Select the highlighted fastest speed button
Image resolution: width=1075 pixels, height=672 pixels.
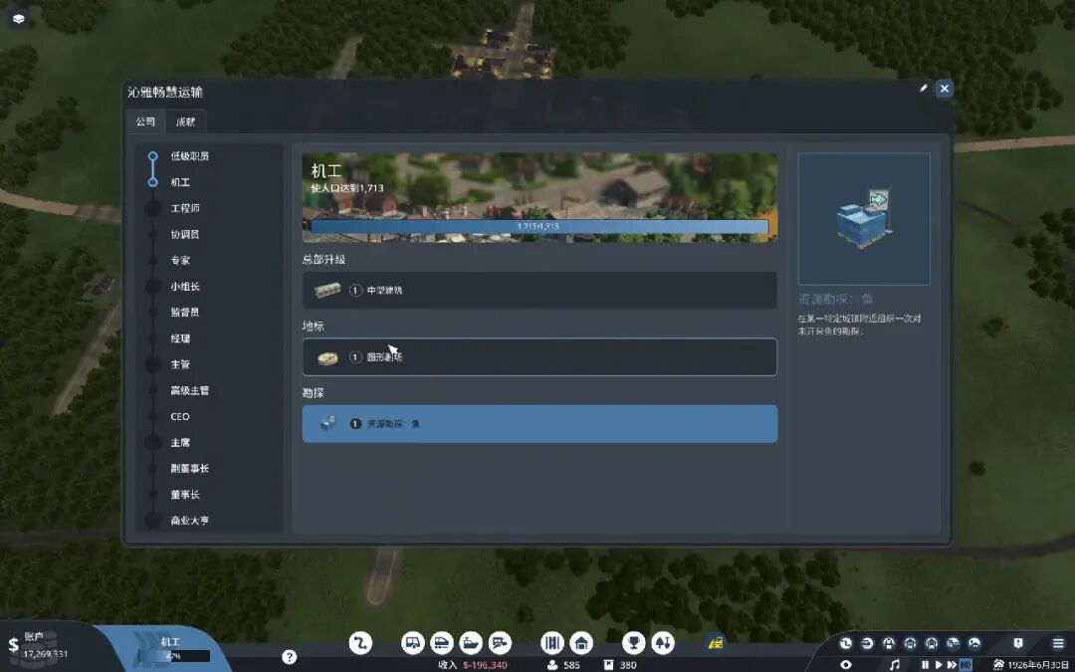pos(966,664)
